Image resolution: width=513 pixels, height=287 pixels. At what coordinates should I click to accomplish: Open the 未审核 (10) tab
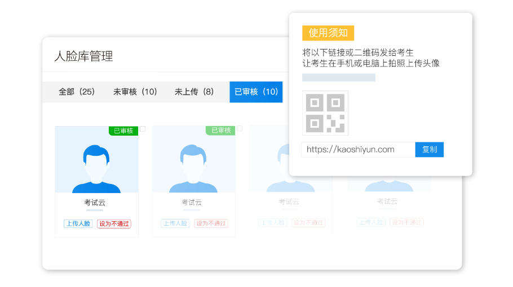(x=135, y=92)
